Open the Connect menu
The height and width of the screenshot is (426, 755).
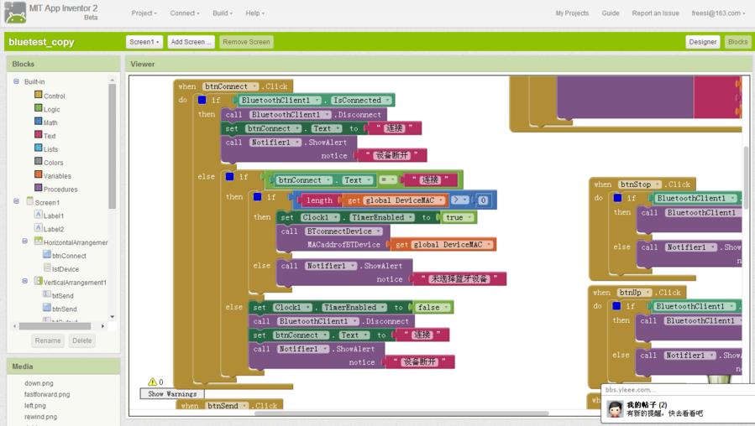184,13
